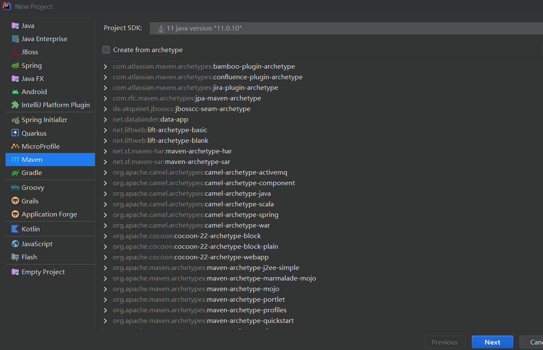Screen dimensions: 543x350
Task: Click the Application Forge icon
Action: 15,214
